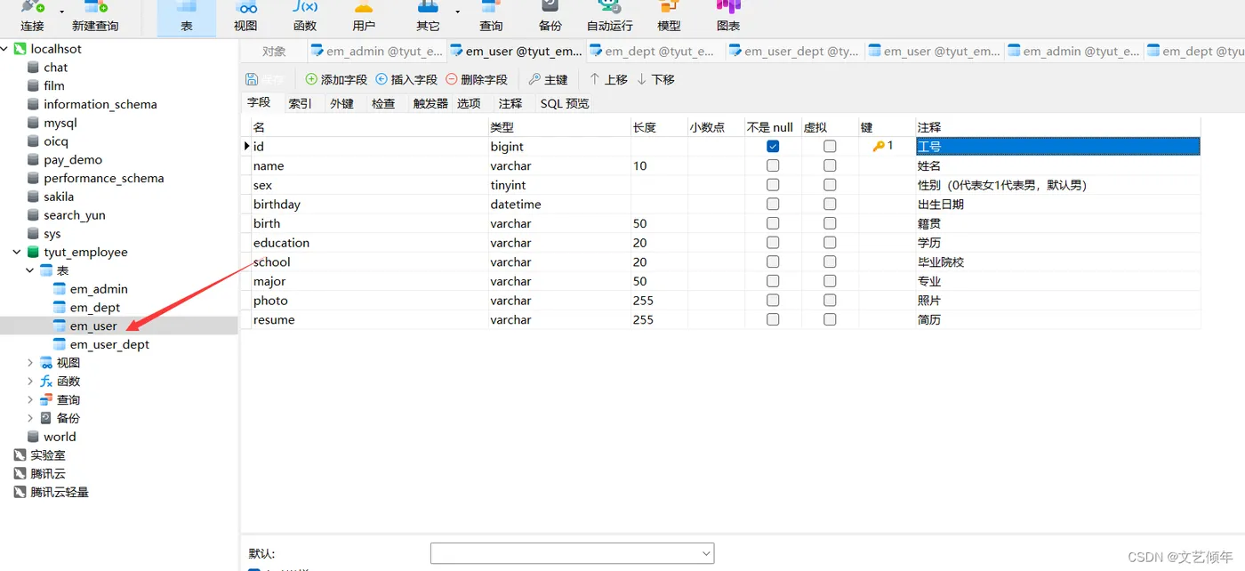Click 上移 move up button
This screenshot has width=1245, height=571.
click(x=608, y=79)
